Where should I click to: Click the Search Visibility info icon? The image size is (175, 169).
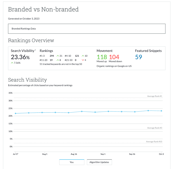[x=35, y=50]
